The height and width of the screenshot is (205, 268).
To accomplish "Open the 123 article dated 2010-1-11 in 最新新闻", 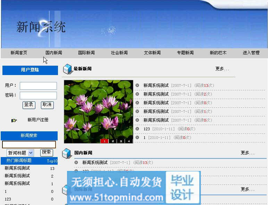I will tap(146, 129).
